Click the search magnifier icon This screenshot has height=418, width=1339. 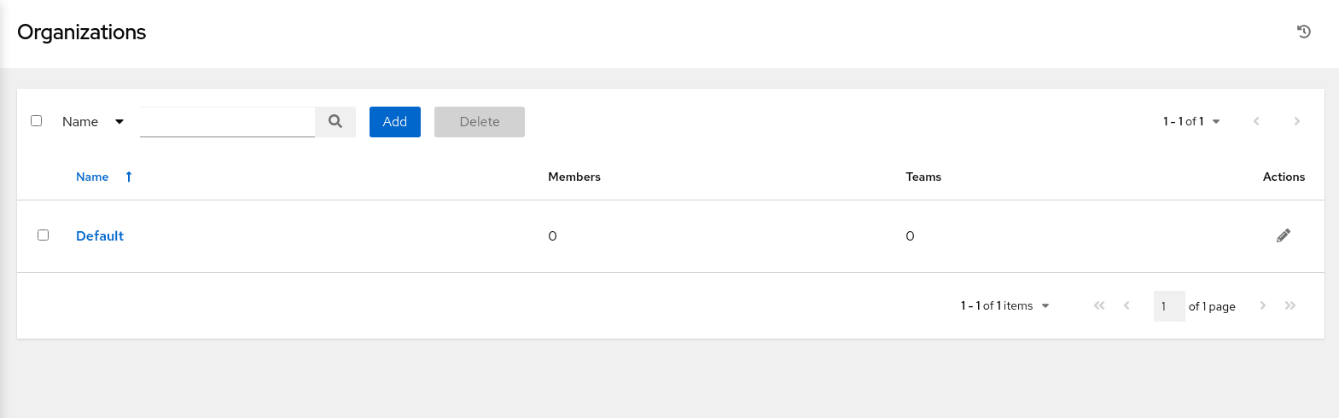[x=335, y=122]
